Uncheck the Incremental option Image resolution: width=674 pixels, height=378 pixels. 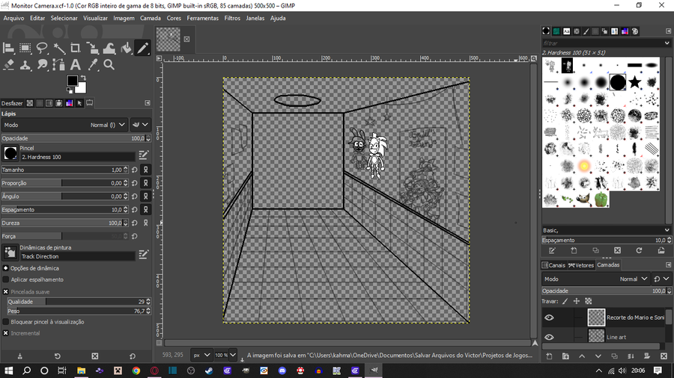[5, 333]
